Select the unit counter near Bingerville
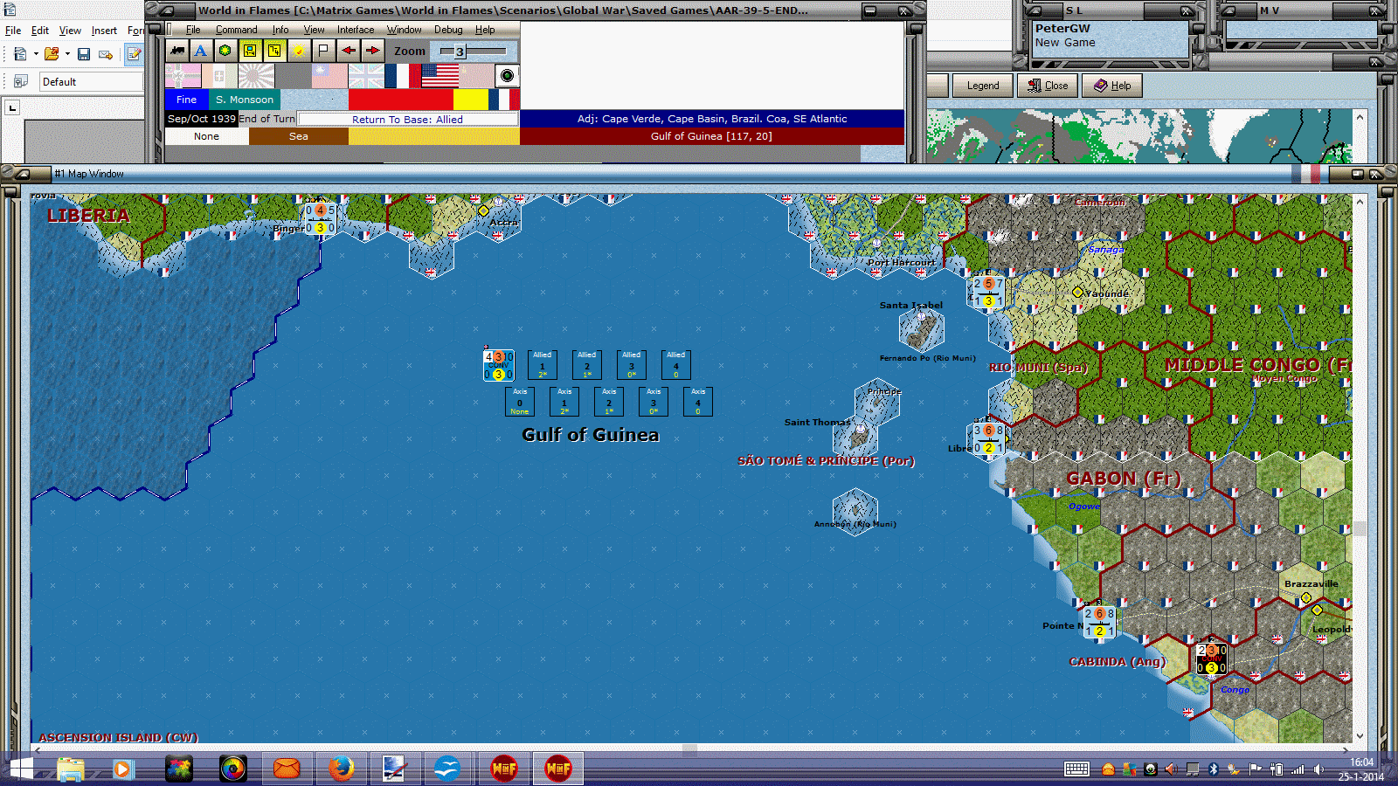The width and height of the screenshot is (1398, 786). [320, 218]
